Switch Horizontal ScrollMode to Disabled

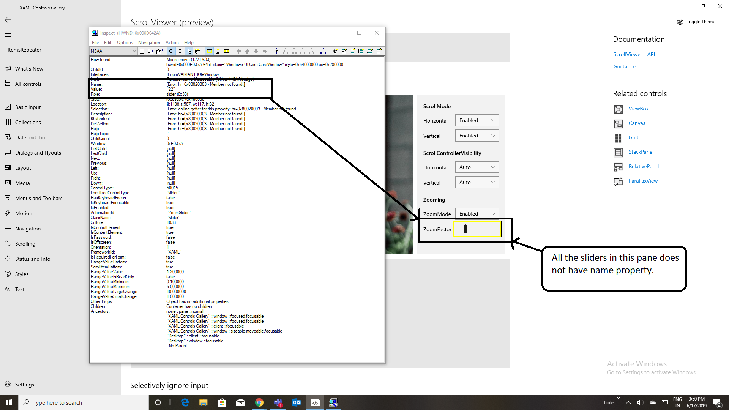pyautogui.click(x=477, y=120)
